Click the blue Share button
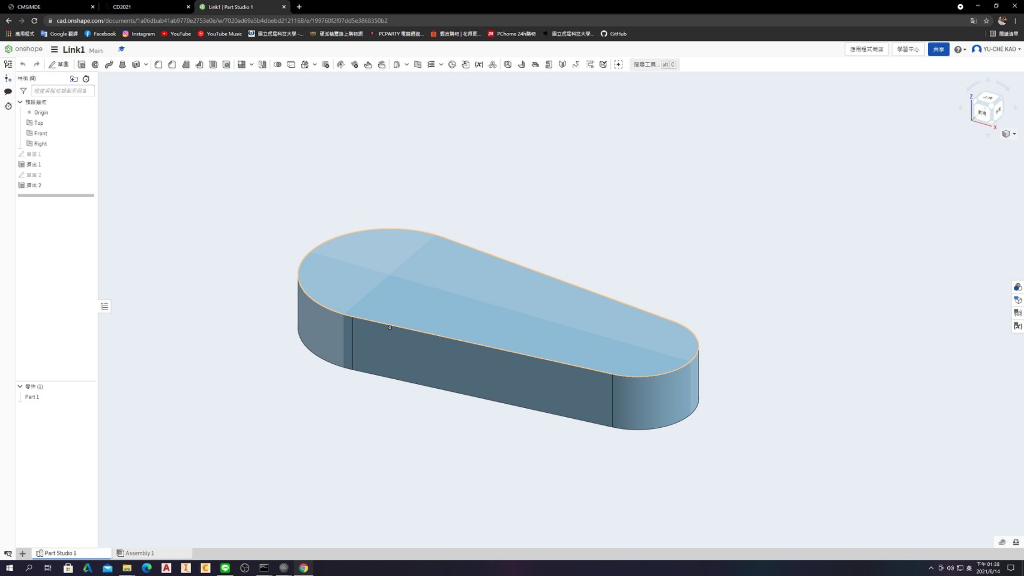The image size is (1024, 576). (x=939, y=49)
